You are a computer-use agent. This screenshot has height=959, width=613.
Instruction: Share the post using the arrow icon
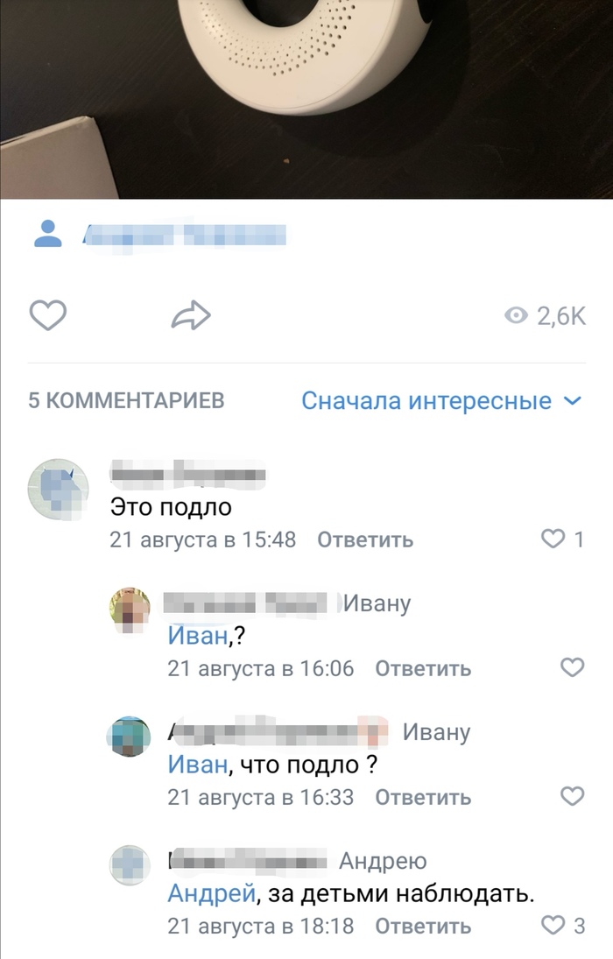(x=191, y=315)
